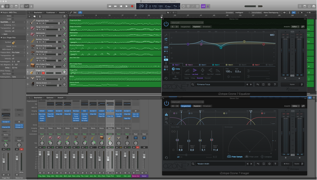Click the duplicate track button
The width and height of the screenshot is (317, 180).
pyautogui.click(x=35, y=17)
